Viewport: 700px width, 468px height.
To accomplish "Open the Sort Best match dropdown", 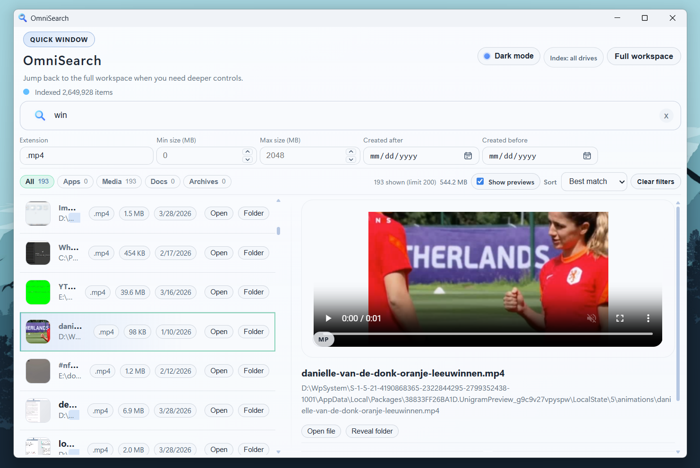I will (x=594, y=182).
